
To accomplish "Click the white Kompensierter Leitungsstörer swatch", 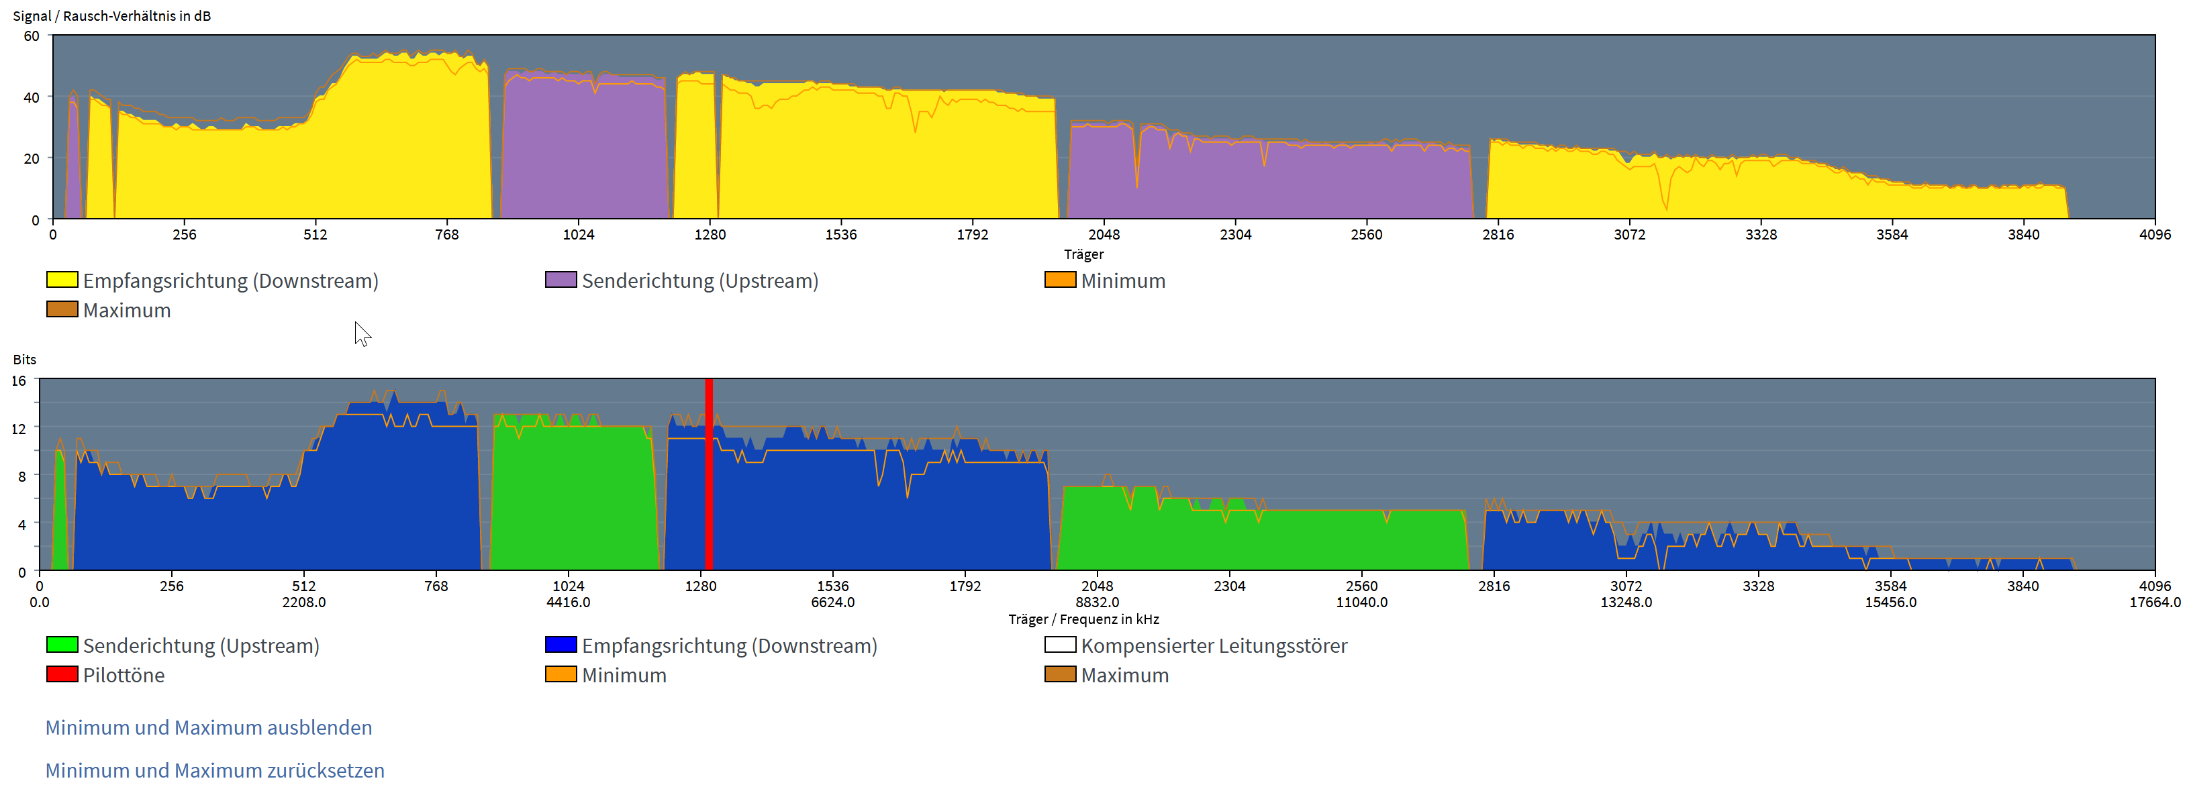I will tap(1060, 645).
